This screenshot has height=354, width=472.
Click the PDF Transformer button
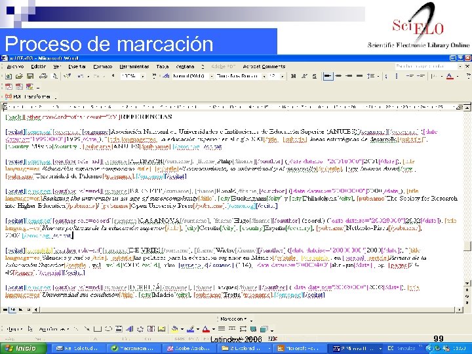click(x=28, y=96)
